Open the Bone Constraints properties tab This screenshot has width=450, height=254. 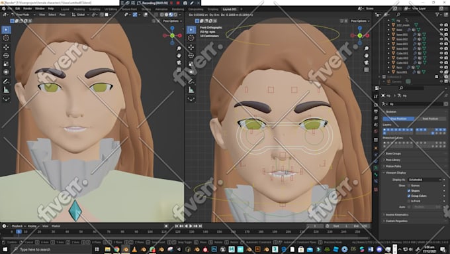click(376, 181)
